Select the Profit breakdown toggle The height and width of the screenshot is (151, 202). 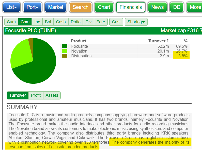point(36,95)
